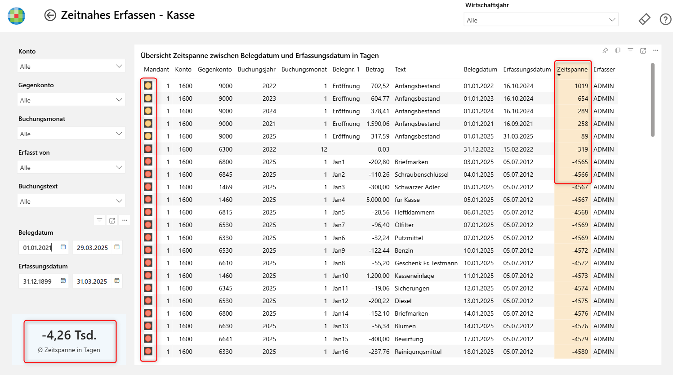Copy the table visual

point(618,50)
